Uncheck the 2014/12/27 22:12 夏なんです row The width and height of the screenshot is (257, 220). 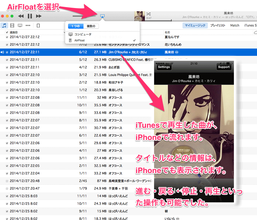7,37
